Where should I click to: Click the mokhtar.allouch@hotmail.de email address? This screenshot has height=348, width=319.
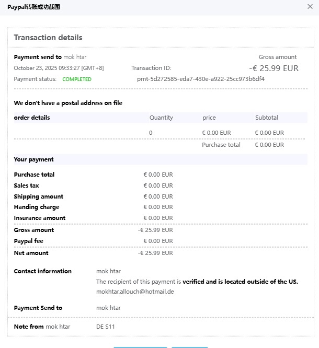[x=135, y=292]
